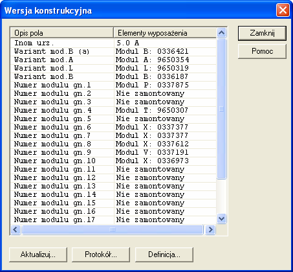Viewport: 293px width, 272px height.
Task: Click the vertical scrollbar up arrow
Action: [x=222, y=33]
